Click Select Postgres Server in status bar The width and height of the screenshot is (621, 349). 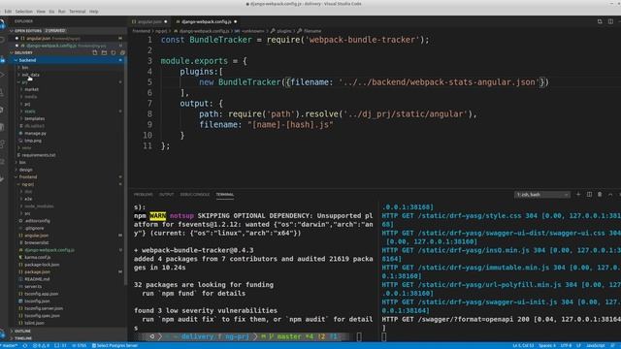(x=114, y=346)
